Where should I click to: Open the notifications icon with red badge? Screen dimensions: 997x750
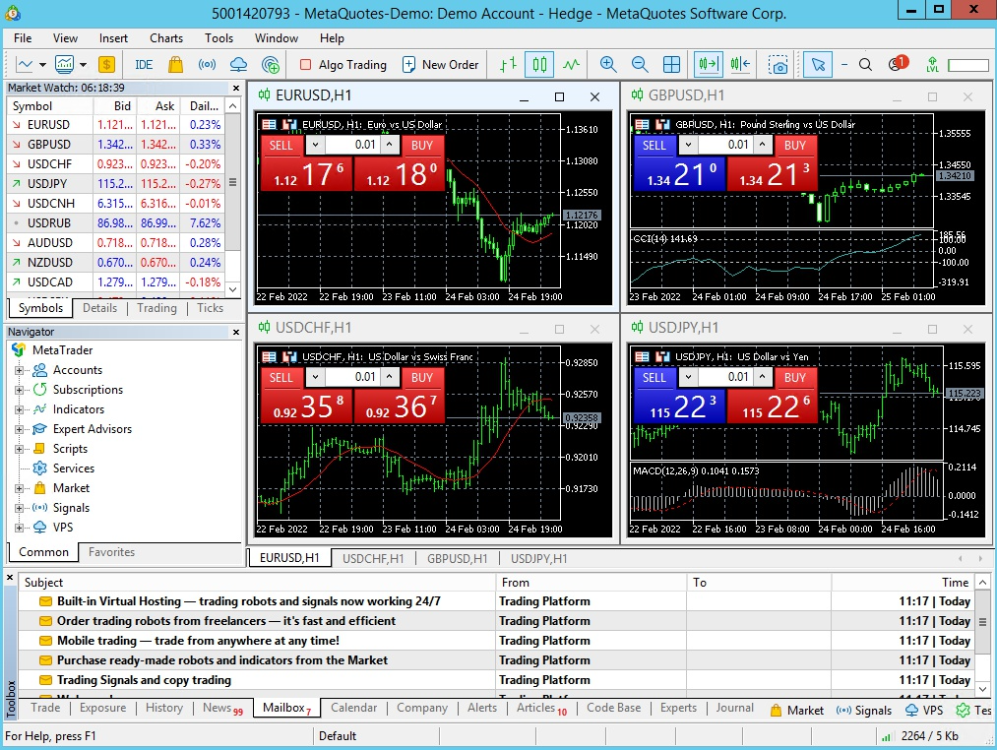(x=898, y=64)
